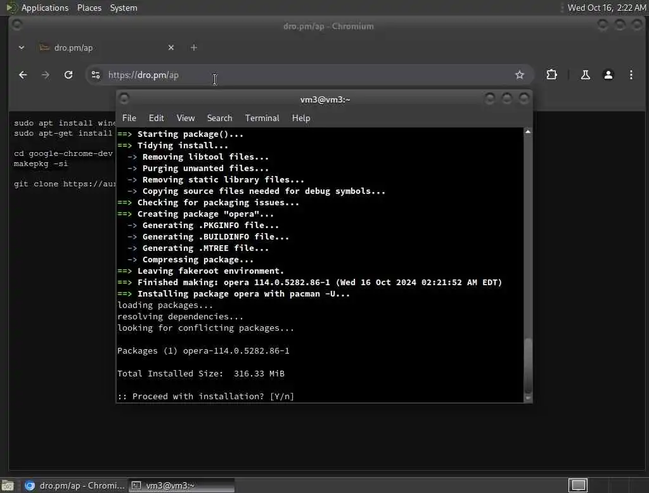Click 'sudo apt-get install' text on page

(63, 133)
